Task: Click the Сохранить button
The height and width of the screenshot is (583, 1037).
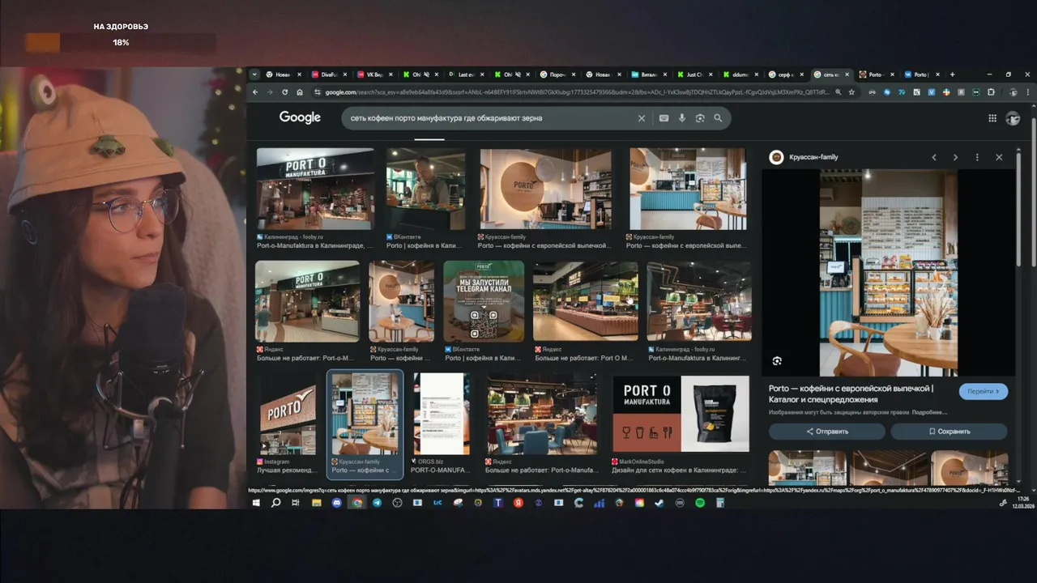Action: click(949, 432)
